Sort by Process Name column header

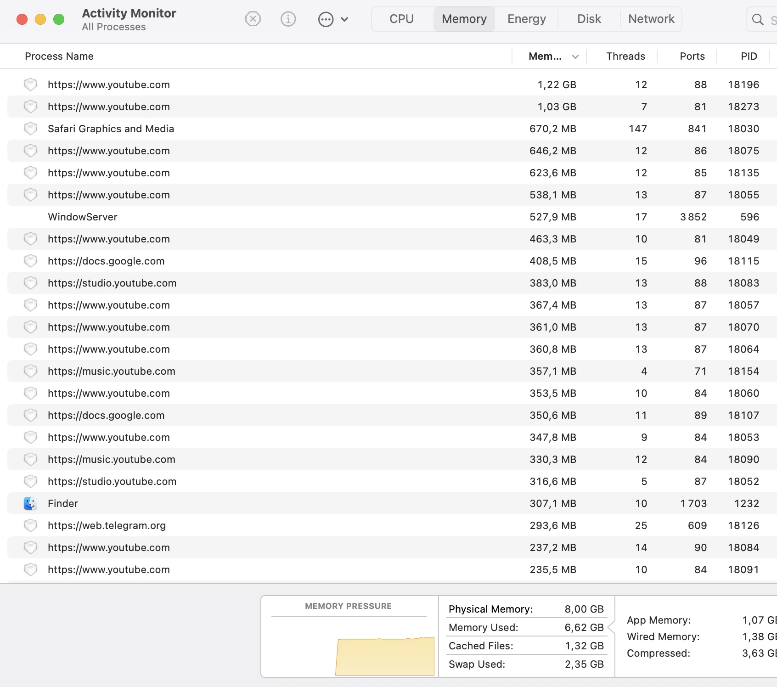(59, 56)
